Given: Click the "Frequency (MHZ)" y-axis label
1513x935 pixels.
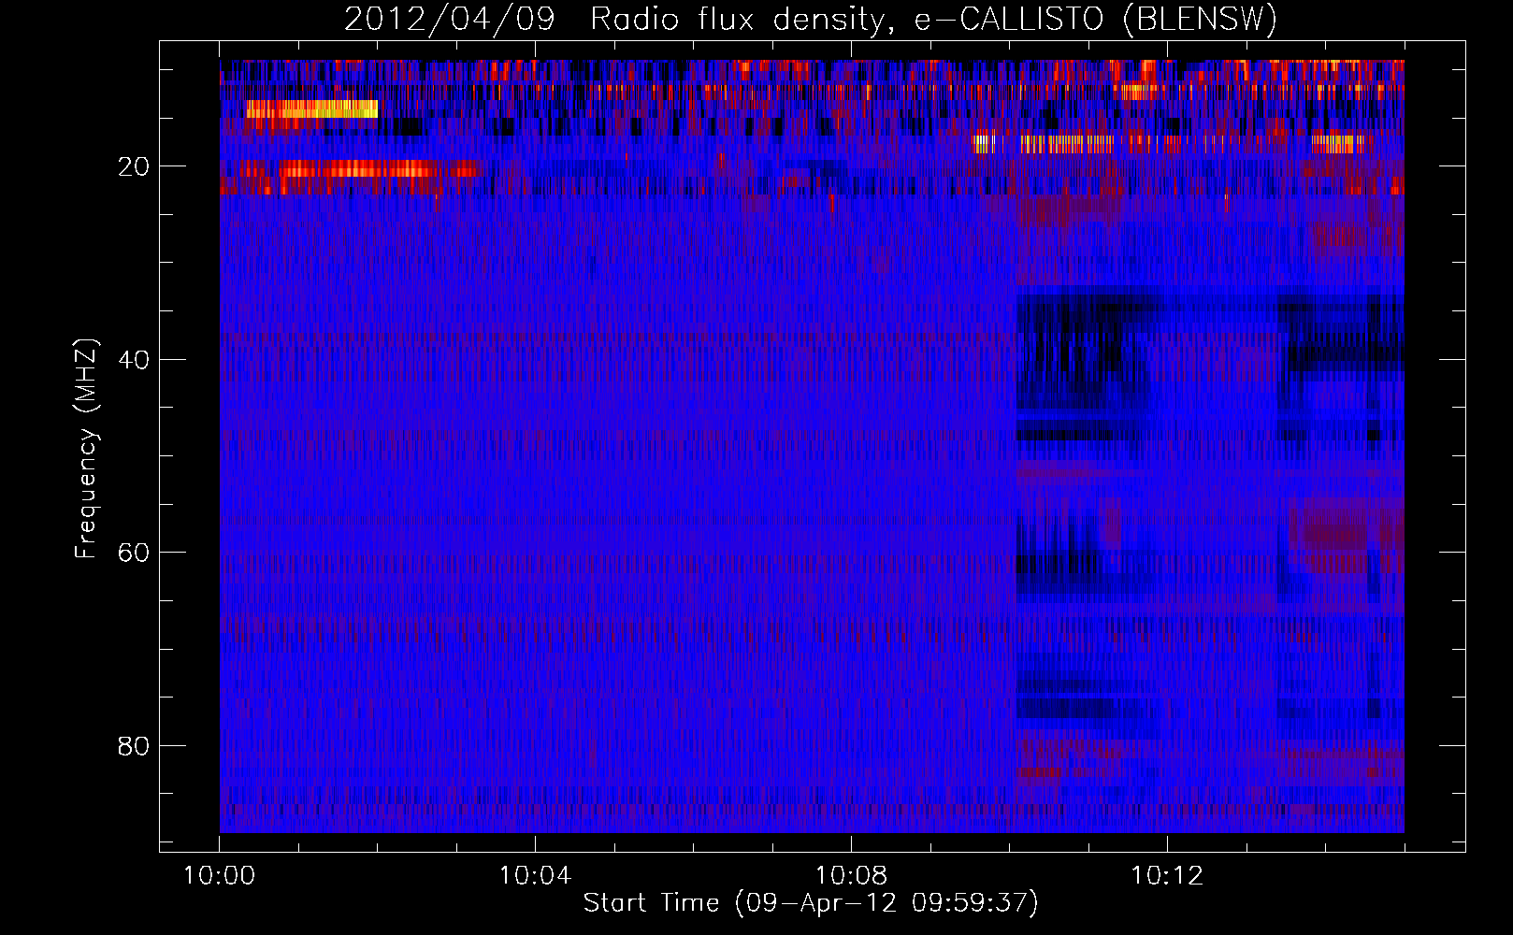Looking at the screenshot, I should click(x=86, y=449).
